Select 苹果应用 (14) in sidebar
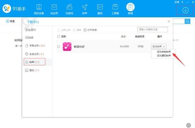 [x=35, y=46]
